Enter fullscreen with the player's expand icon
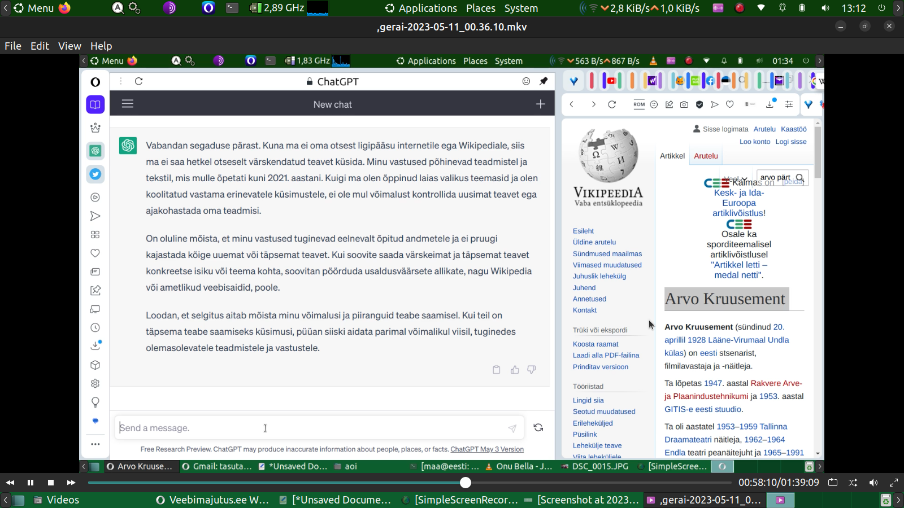 [894, 483]
